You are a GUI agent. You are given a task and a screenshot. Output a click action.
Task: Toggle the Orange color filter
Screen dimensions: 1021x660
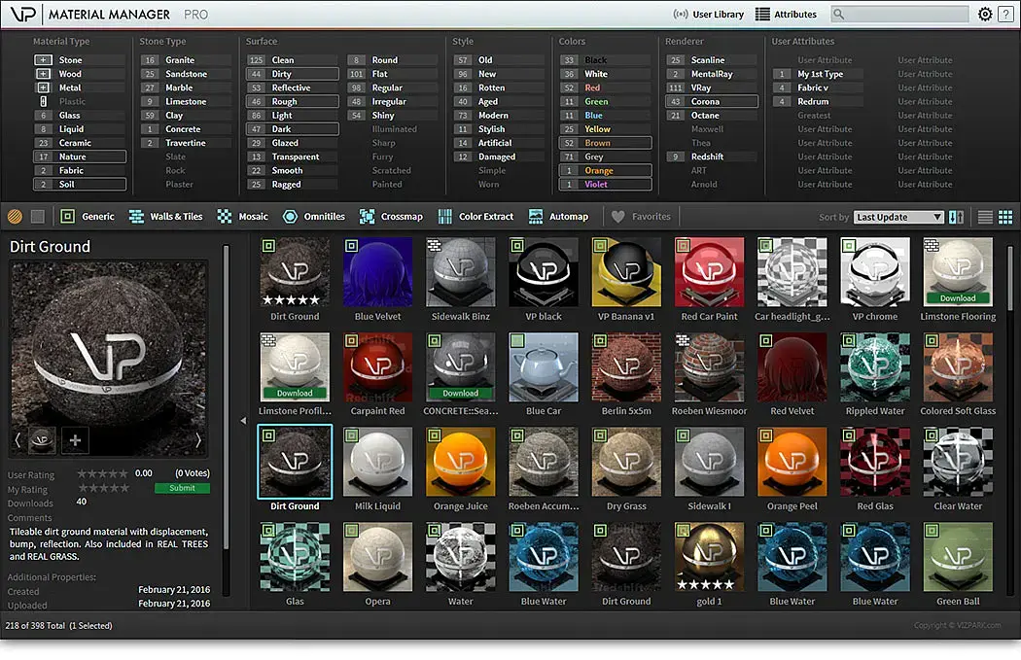(x=606, y=170)
